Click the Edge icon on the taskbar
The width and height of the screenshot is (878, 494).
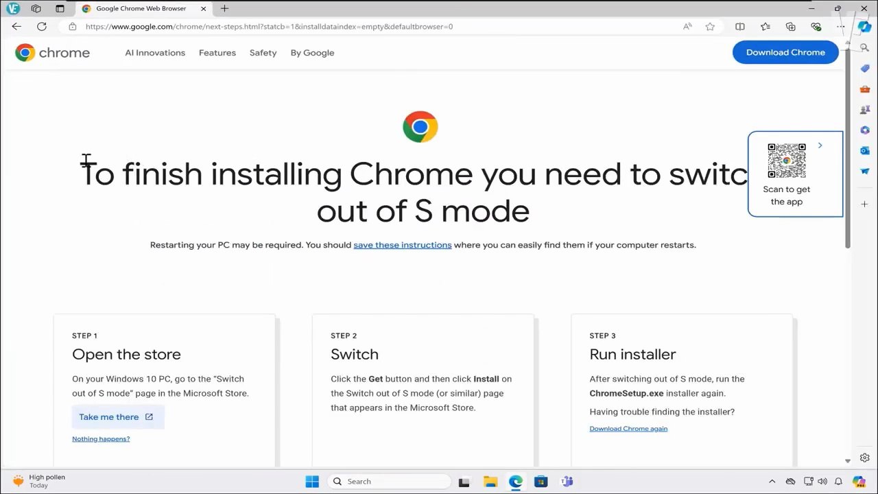[515, 482]
